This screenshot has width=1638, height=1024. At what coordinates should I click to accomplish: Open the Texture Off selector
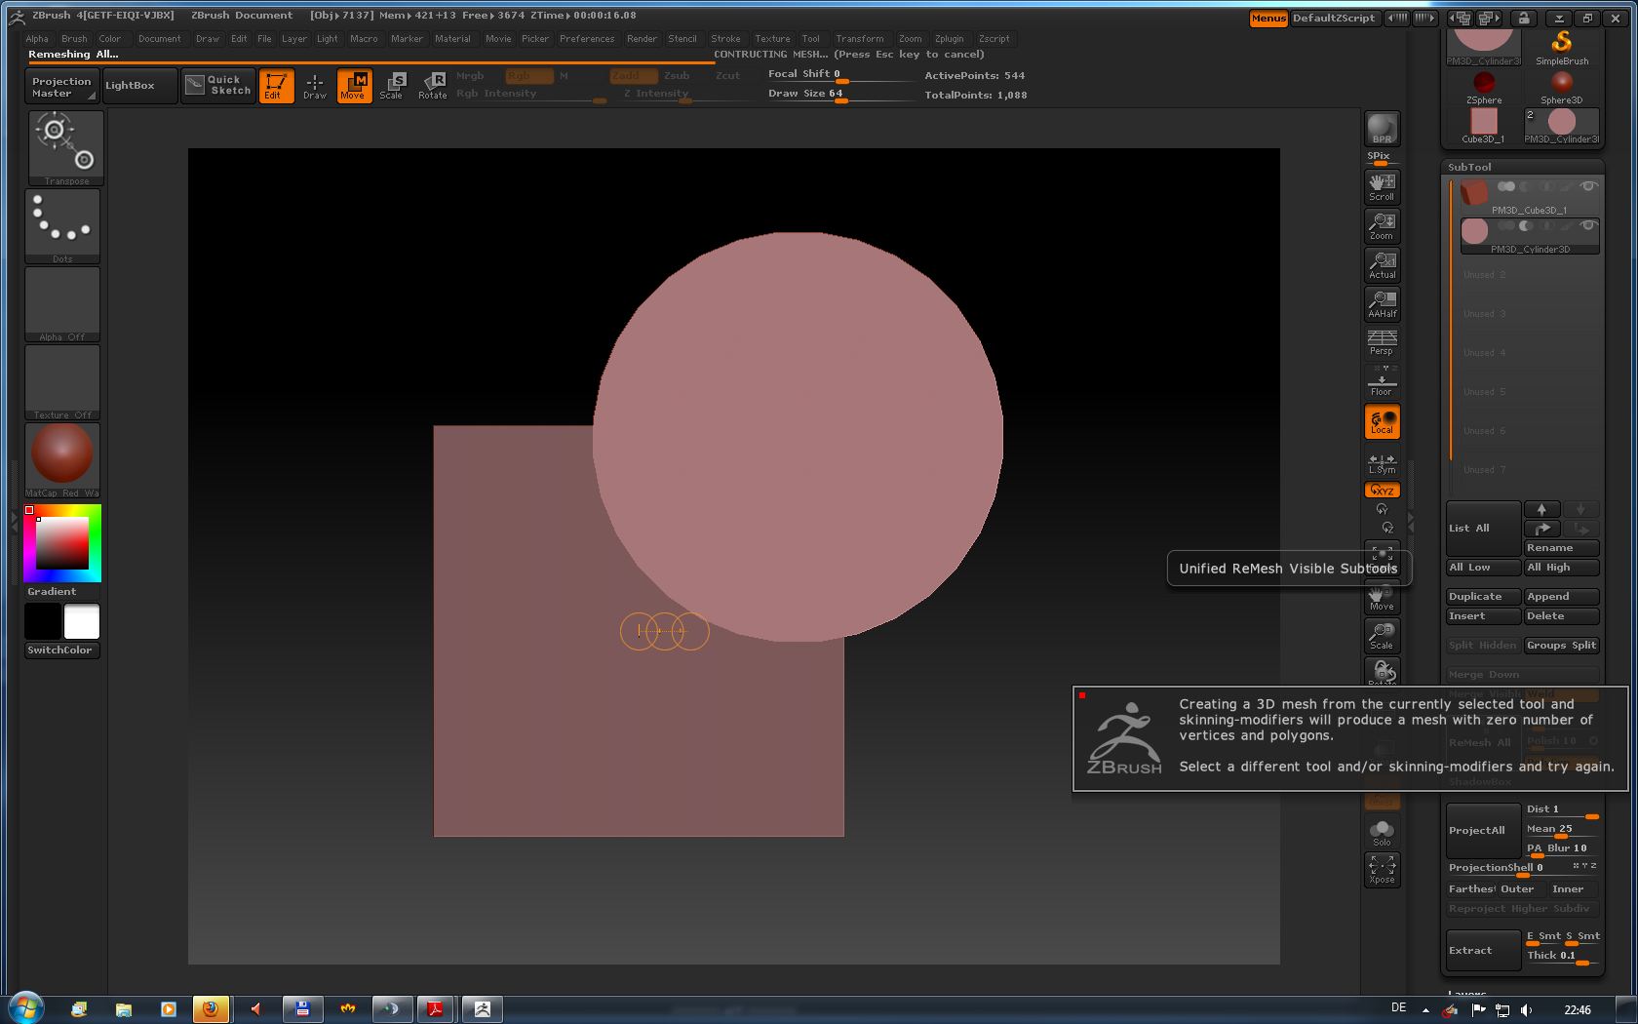[x=62, y=381]
